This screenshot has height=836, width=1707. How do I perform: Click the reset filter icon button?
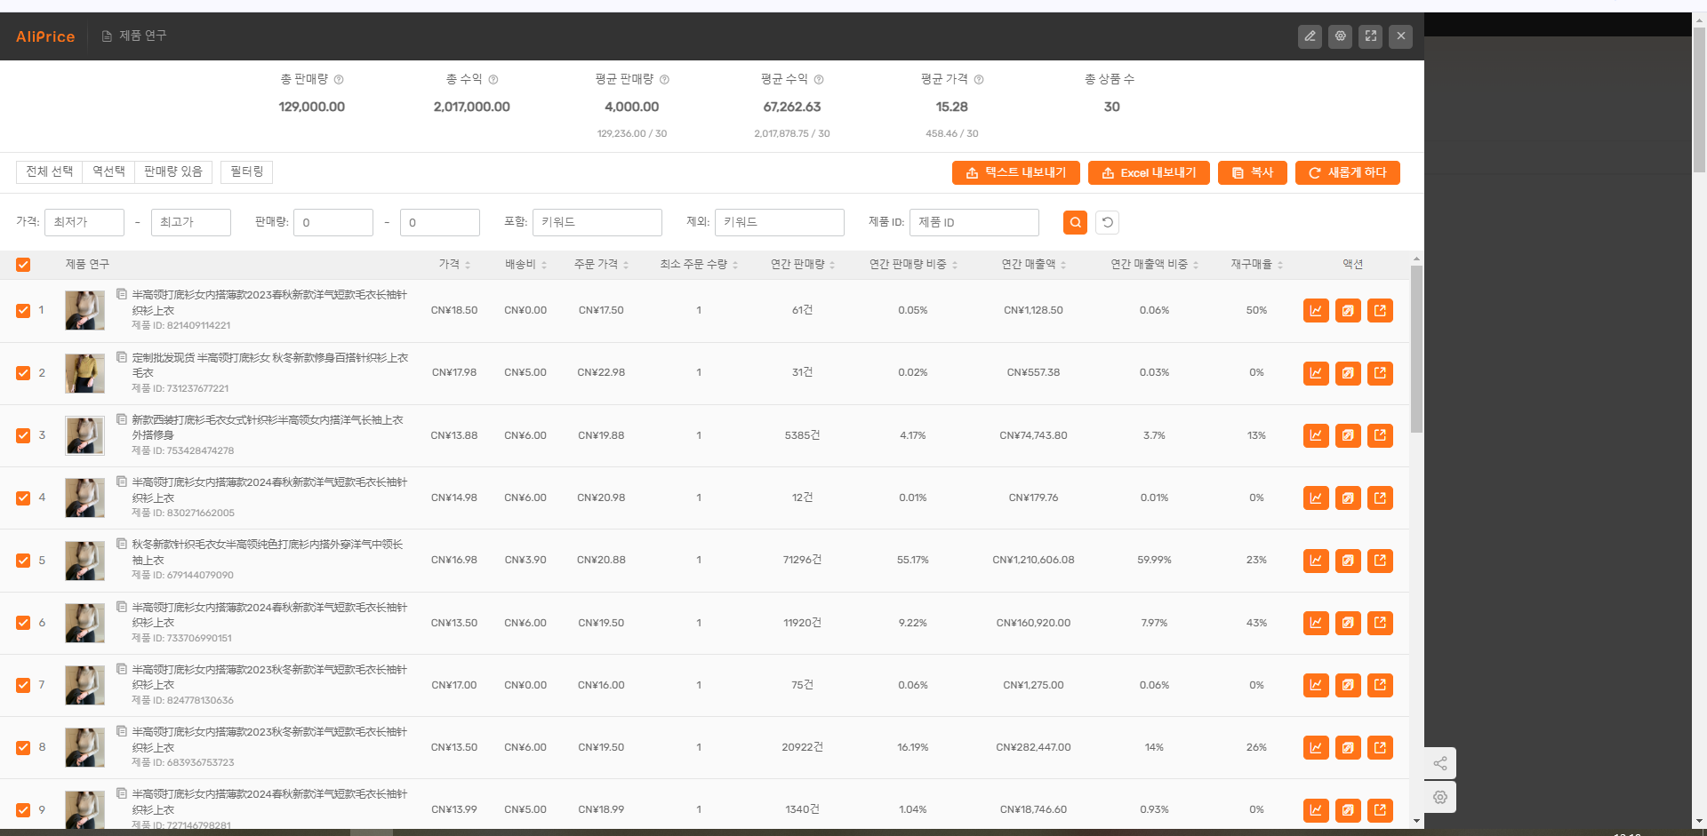(1107, 222)
